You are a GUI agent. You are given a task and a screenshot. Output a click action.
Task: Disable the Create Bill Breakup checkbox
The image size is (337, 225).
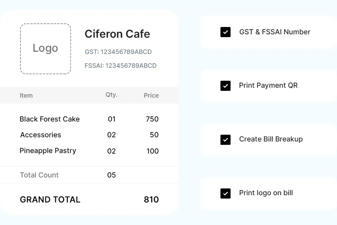pyautogui.click(x=225, y=140)
